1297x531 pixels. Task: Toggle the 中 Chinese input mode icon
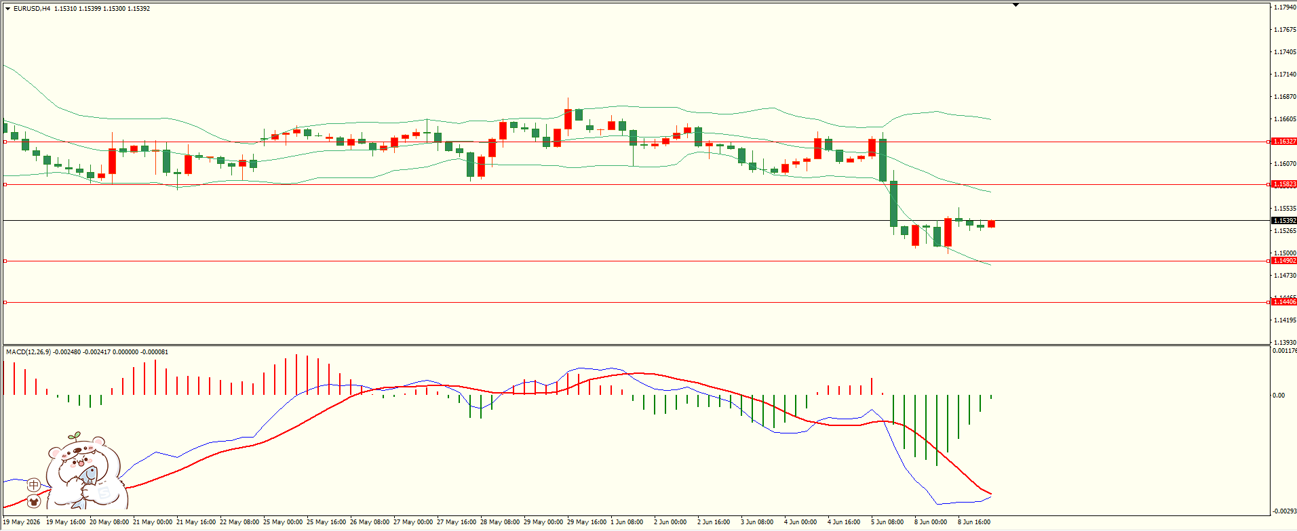[x=34, y=484]
